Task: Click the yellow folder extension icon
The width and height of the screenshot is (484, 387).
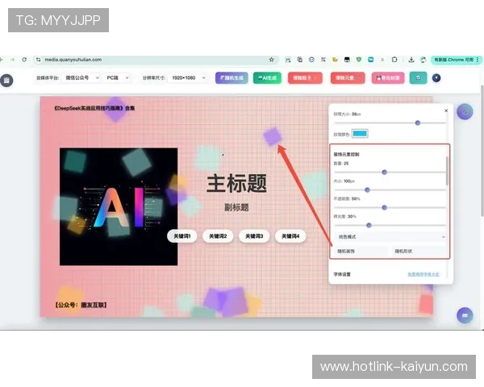Action: 335,60
